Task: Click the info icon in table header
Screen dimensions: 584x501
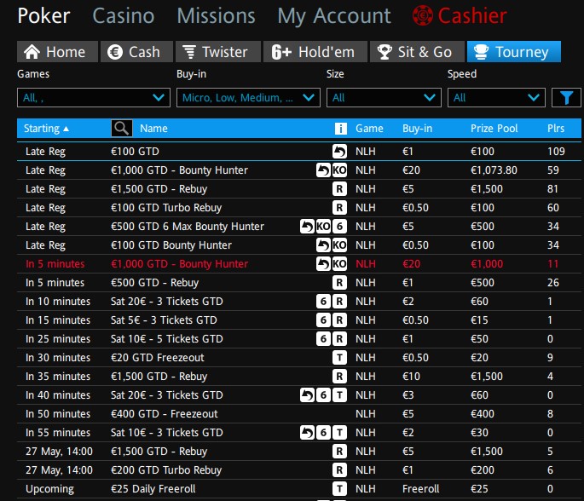Action: [x=340, y=129]
